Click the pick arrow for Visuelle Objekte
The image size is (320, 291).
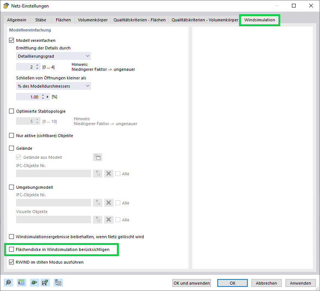97,219
